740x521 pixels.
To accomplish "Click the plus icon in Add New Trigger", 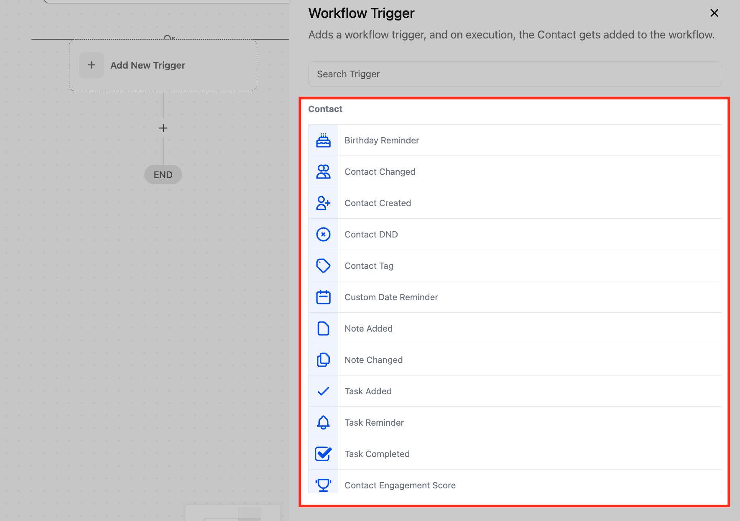I will [x=92, y=65].
